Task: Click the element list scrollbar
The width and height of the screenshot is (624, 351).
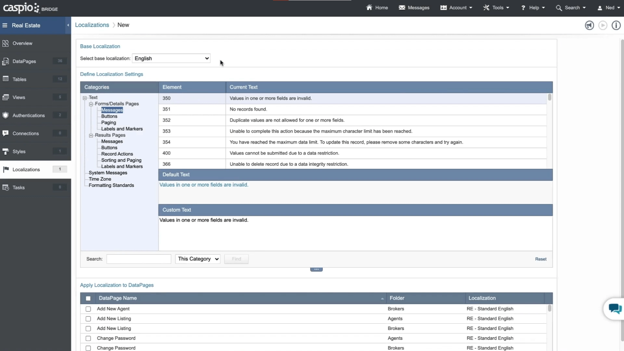Action: coord(550,97)
